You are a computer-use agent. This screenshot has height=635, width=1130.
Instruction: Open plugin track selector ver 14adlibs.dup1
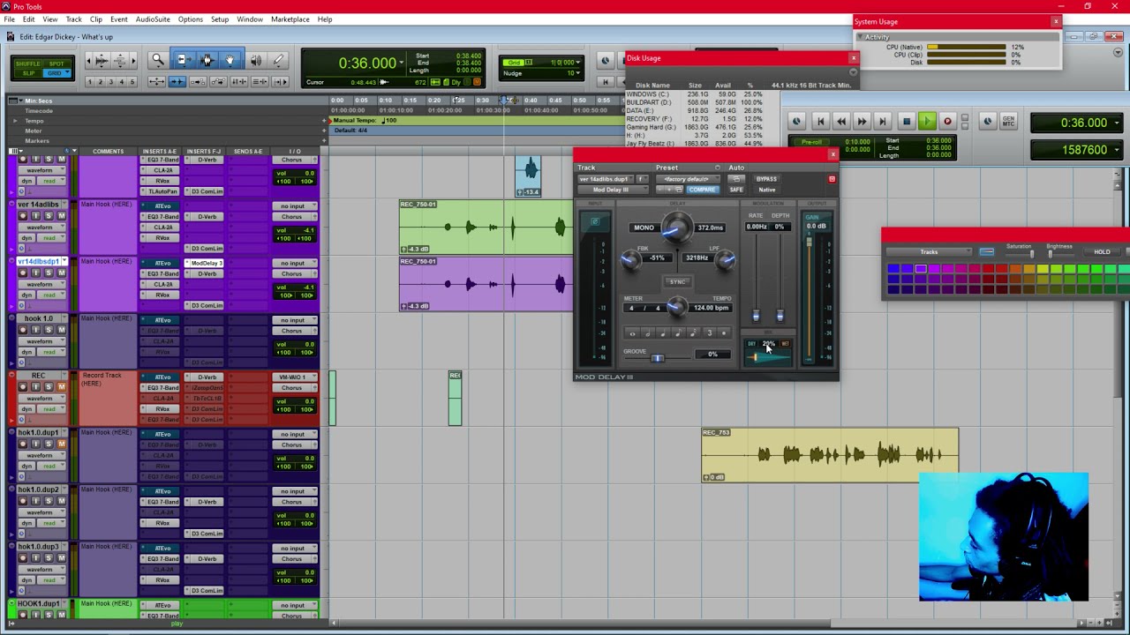pyautogui.click(x=606, y=179)
